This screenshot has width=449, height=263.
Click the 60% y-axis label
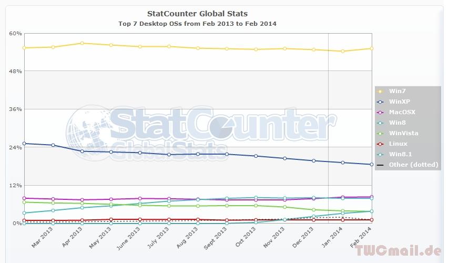click(16, 33)
